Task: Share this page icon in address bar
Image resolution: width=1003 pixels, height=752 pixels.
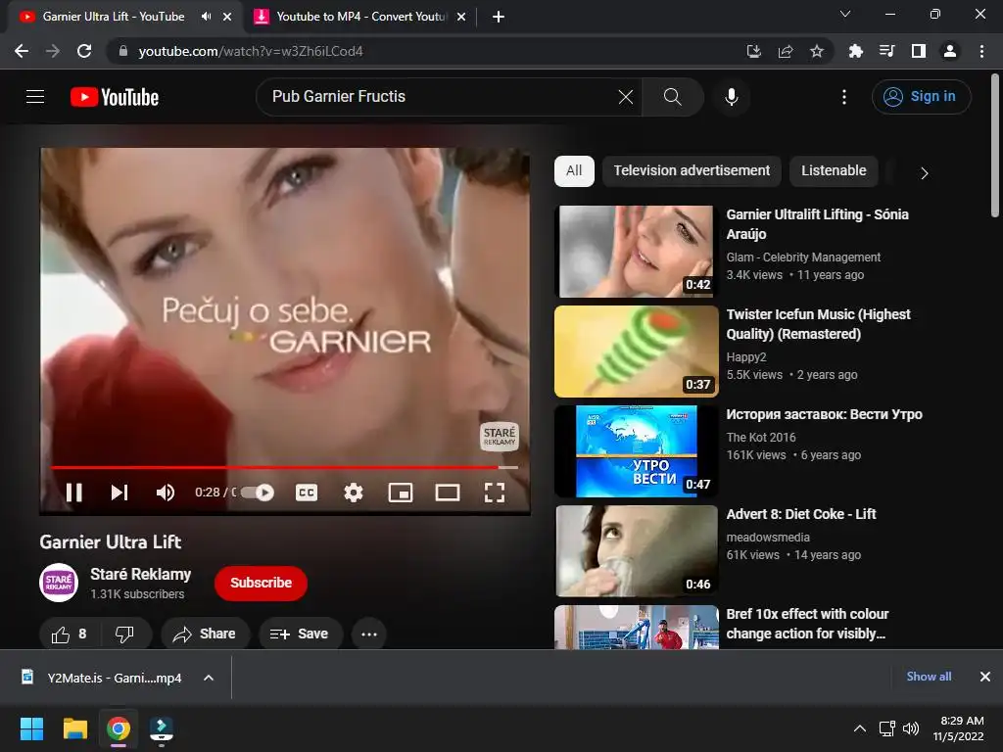Action: pyautogui.click(x=786, y=51)
